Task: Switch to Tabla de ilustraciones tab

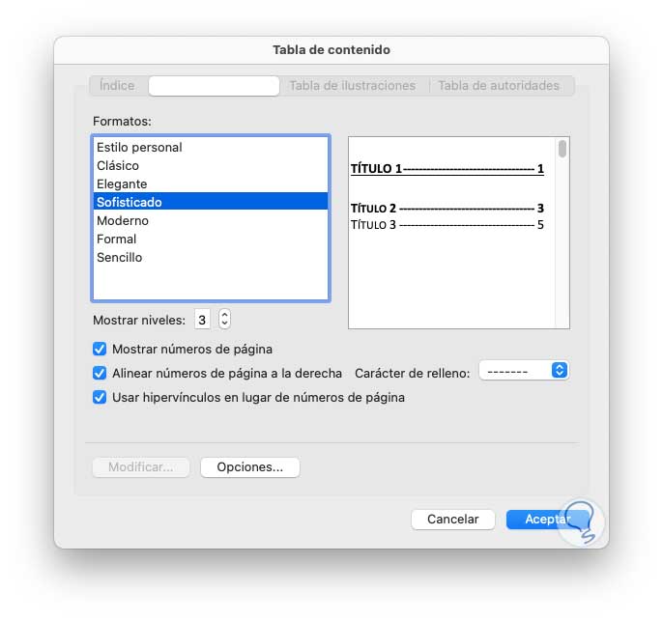Action: 353,86
